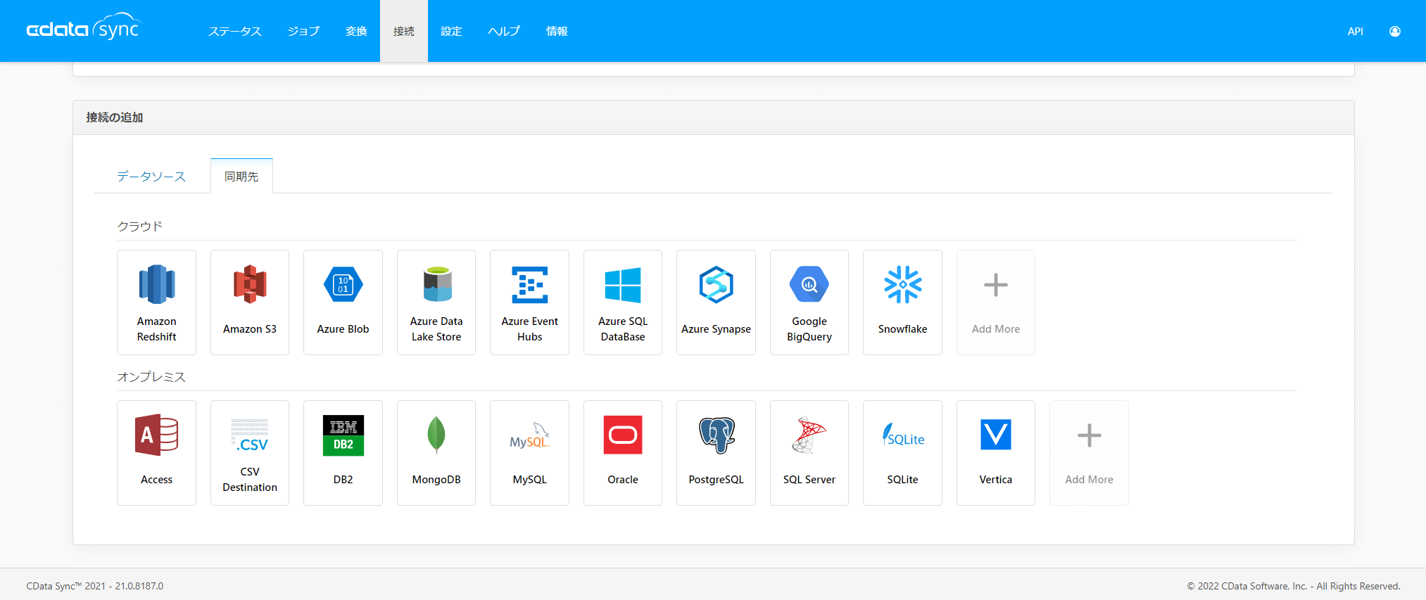The width and height of the screenshot is (1426, 600).
Task: Select the Snowflake connector icon
Action: 902,302
